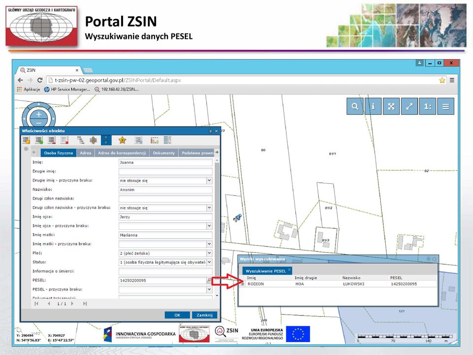Click the table rows toolbar icon
This screenshot has width=473, height=355.
coord(168,140)
